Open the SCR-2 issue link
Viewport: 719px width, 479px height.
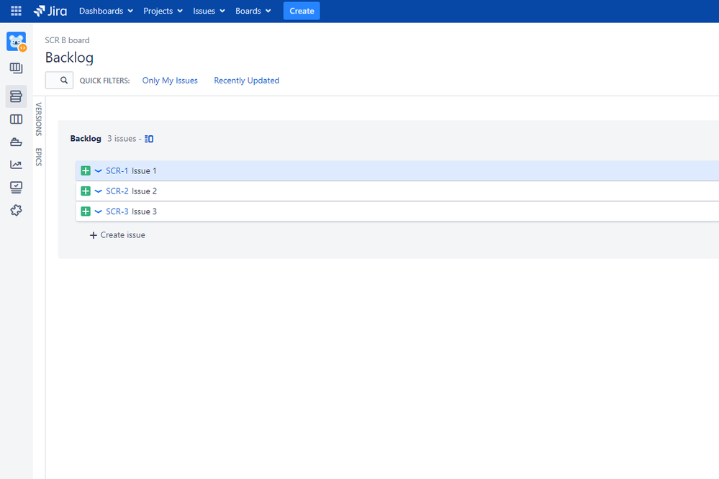click(117, 191)
